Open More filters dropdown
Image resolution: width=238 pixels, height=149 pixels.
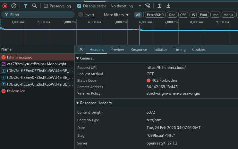coord(116,14)
